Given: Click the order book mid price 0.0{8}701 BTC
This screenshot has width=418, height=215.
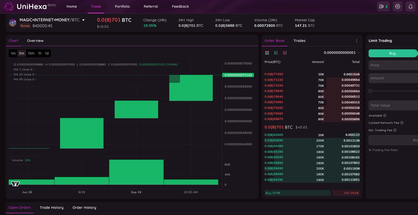Looking at the screenshot, I should point(279,127).
